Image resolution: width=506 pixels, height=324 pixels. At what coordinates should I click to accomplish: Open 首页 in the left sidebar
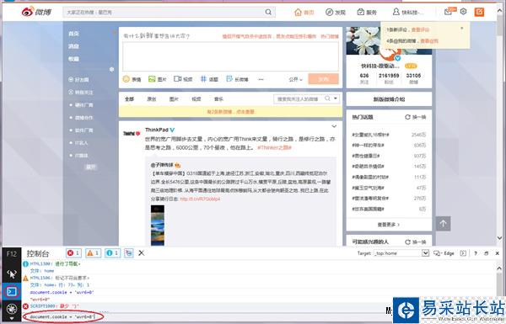(x=73, y=34)
